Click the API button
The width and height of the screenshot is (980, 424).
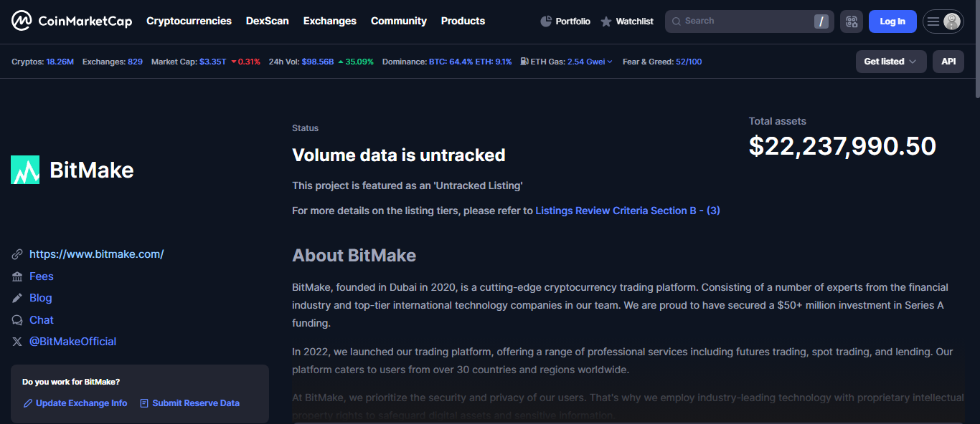[x=948, y=62]
